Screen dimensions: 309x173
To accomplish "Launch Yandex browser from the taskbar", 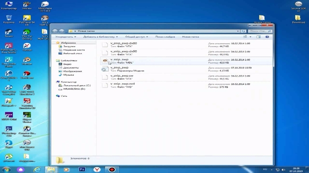I will [x=97, y=169].
